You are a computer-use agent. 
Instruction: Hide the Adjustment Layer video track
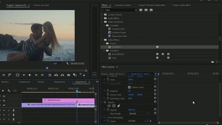point(4,101)
